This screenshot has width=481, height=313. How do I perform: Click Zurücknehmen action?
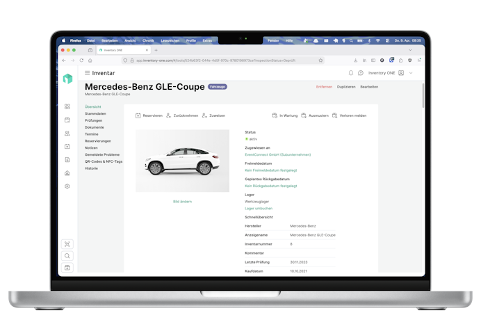pos(182,115)
